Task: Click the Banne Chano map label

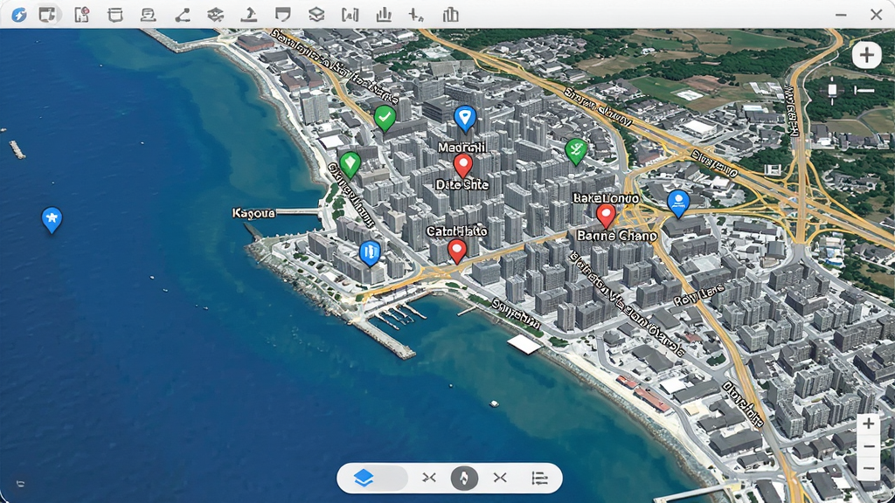Action: point(616,236)
